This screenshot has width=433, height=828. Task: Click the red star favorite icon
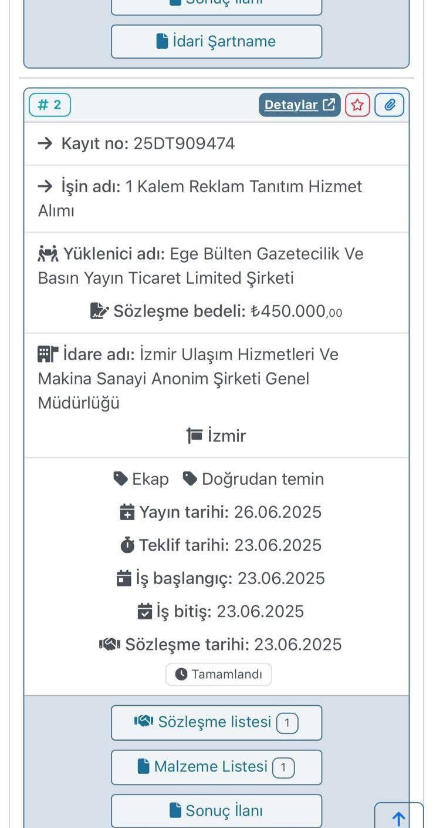pyautogui.click(x=357, y=105)
